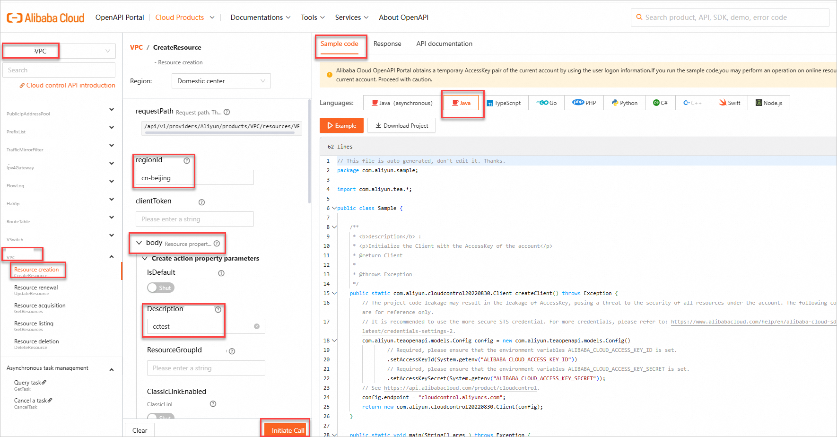Click the help icon next to IsDefault
The height and width of the screenshot is (437, 837).
[x=221, y=273]
